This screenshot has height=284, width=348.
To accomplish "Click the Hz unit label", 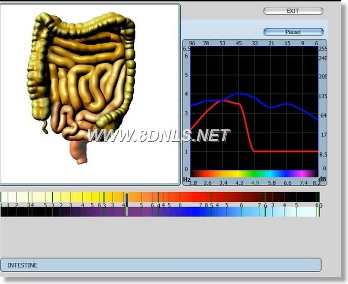I will 187,179.
